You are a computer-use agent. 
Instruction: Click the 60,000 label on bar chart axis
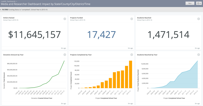pyautogui.click(x=77, y=75)
